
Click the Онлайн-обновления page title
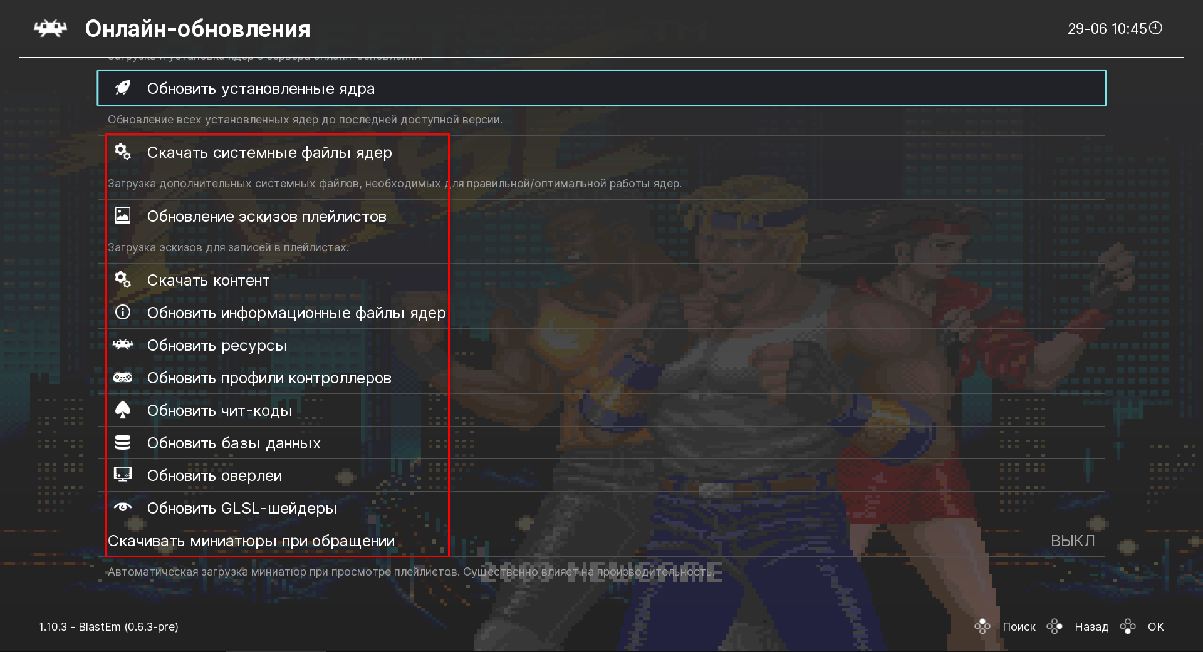pos(197,29)
